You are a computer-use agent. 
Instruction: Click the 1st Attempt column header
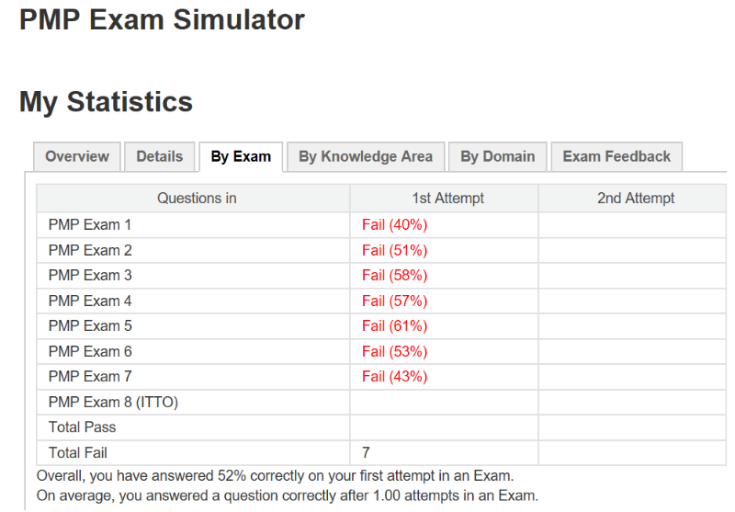[x=447, y=199]
